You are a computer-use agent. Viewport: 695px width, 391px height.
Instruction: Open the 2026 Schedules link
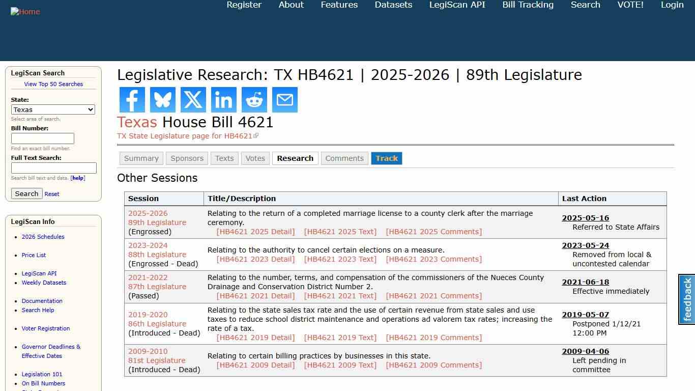click(x=43, y=237)
